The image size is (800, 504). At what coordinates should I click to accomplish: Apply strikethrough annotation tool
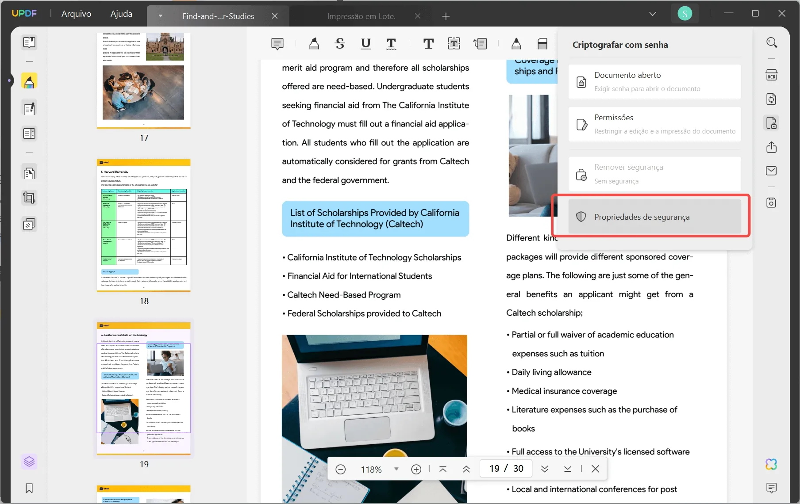(340, 43)
